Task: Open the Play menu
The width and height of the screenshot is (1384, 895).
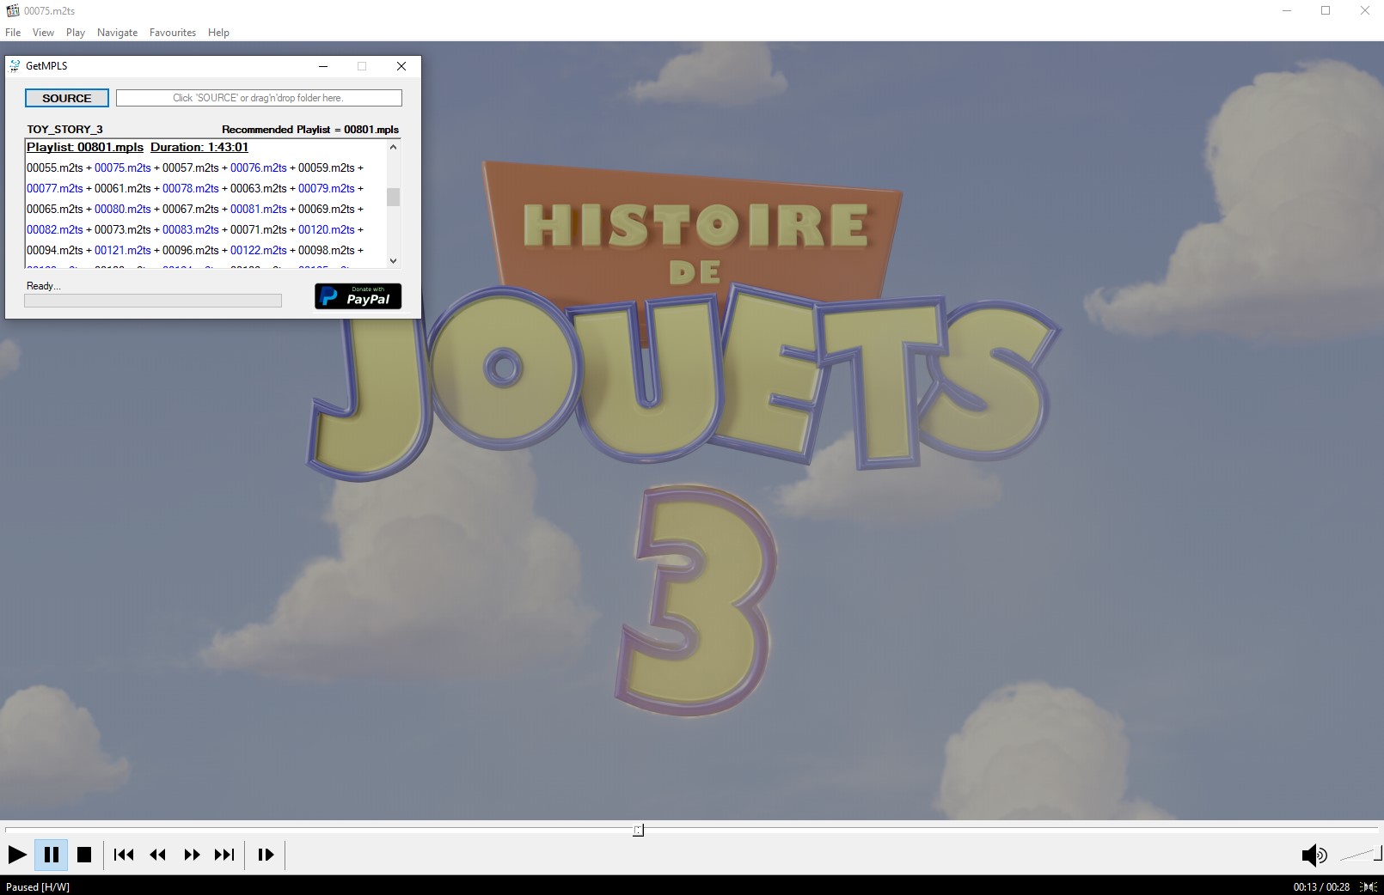Action: pyautogui.click(x=76, y=33)
